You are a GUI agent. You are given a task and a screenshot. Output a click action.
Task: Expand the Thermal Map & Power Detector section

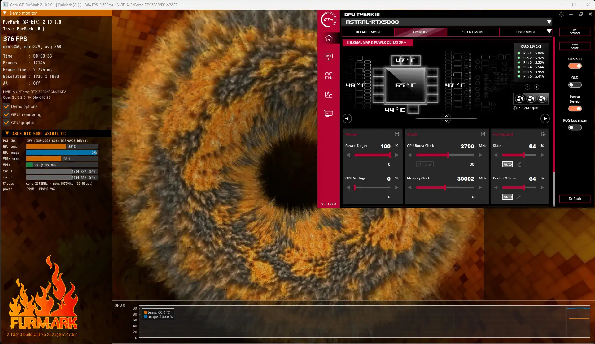click(x=378, y=42)
